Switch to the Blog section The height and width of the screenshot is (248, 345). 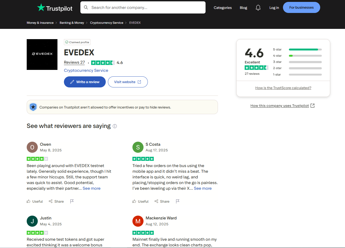tap(243, 8)
